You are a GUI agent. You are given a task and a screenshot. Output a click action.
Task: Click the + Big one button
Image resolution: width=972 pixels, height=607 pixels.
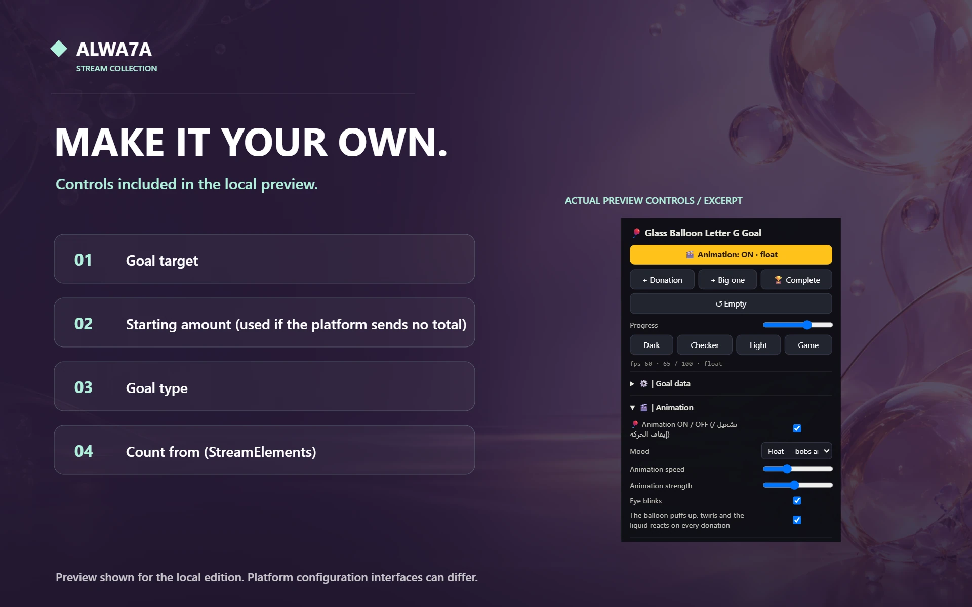point(727,280)
